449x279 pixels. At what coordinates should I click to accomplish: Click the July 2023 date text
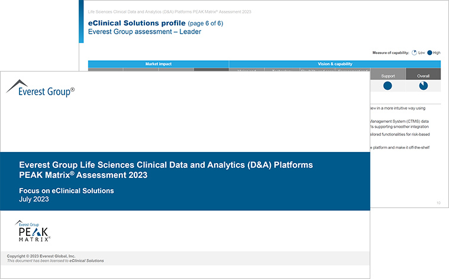[x=34, y=199]
